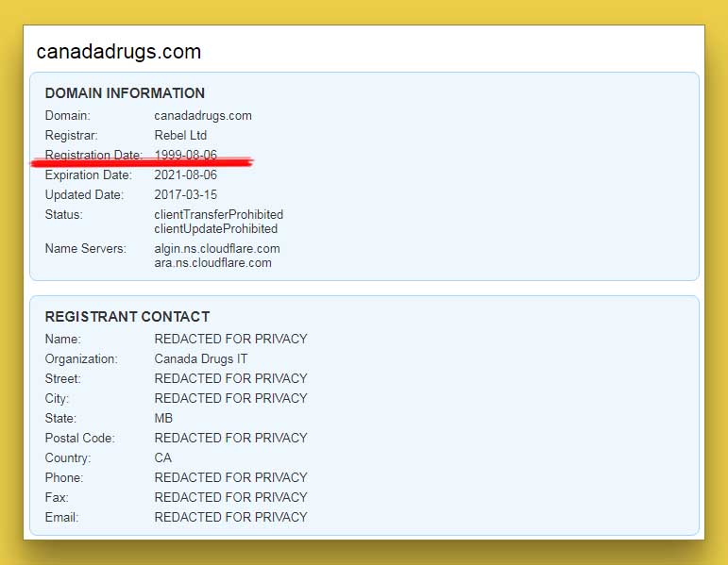Click the redacted registrant Name value

[x=230, y=339]
